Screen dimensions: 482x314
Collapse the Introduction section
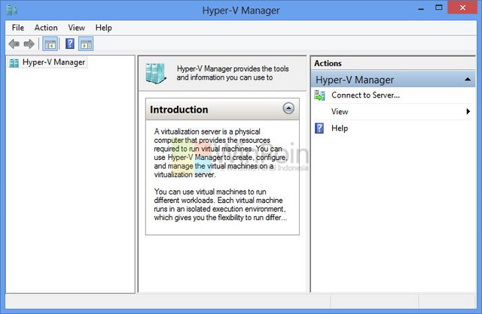(x=288, y=108)
